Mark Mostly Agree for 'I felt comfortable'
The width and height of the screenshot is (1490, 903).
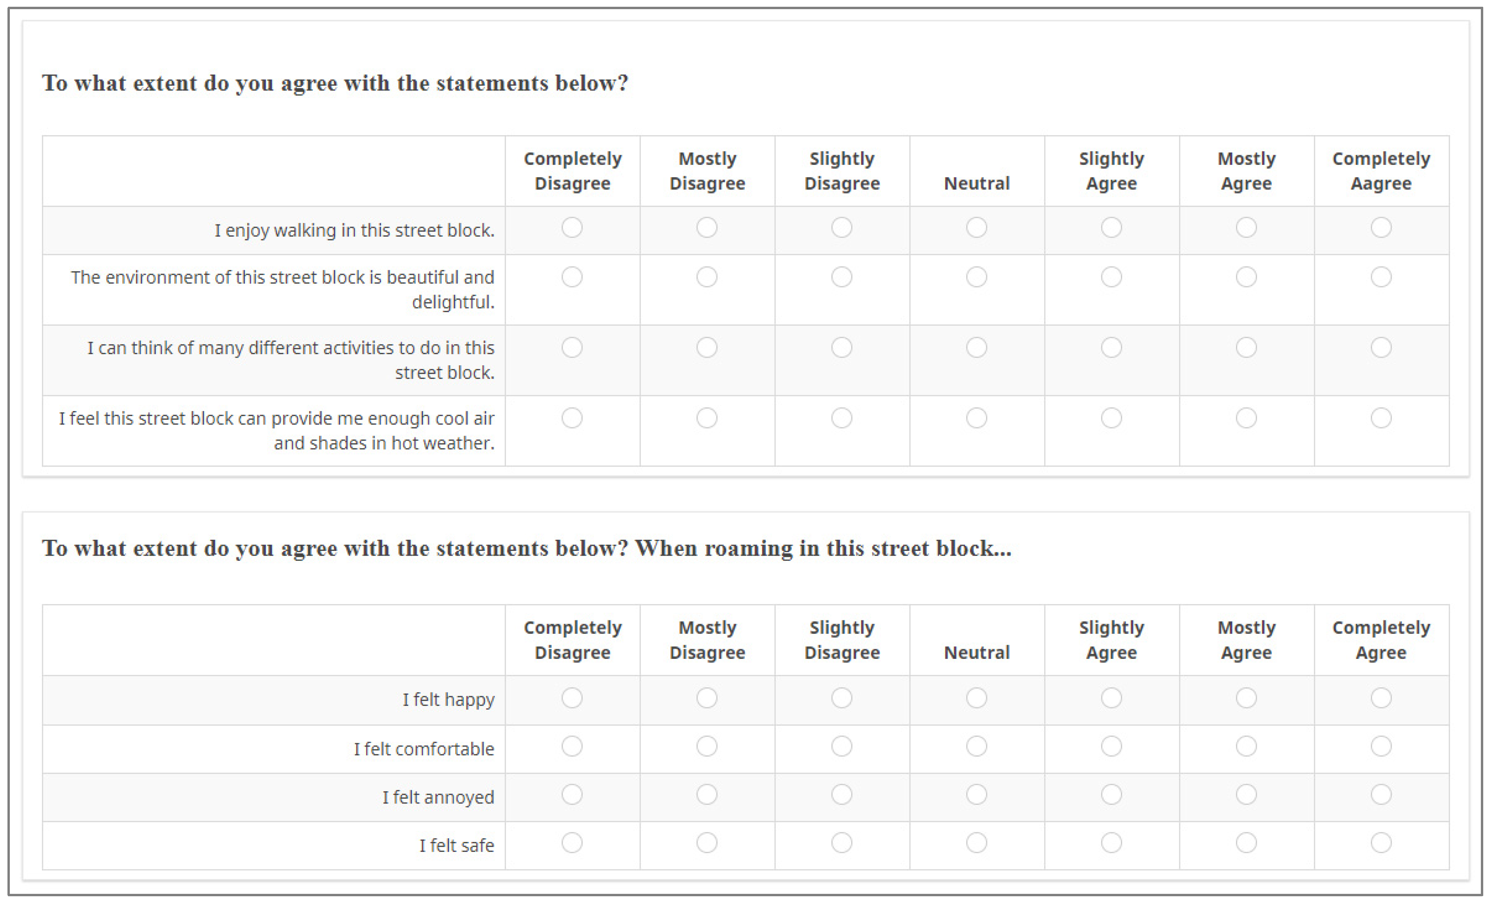[1246, 747]
